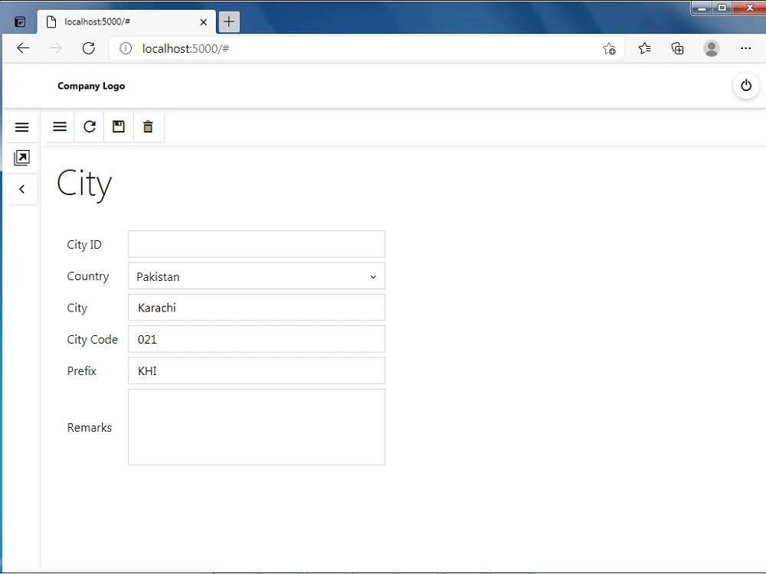Open the toolbar list menu icon
This screenshot has height=574, width=766.
[x=60, y=127]
